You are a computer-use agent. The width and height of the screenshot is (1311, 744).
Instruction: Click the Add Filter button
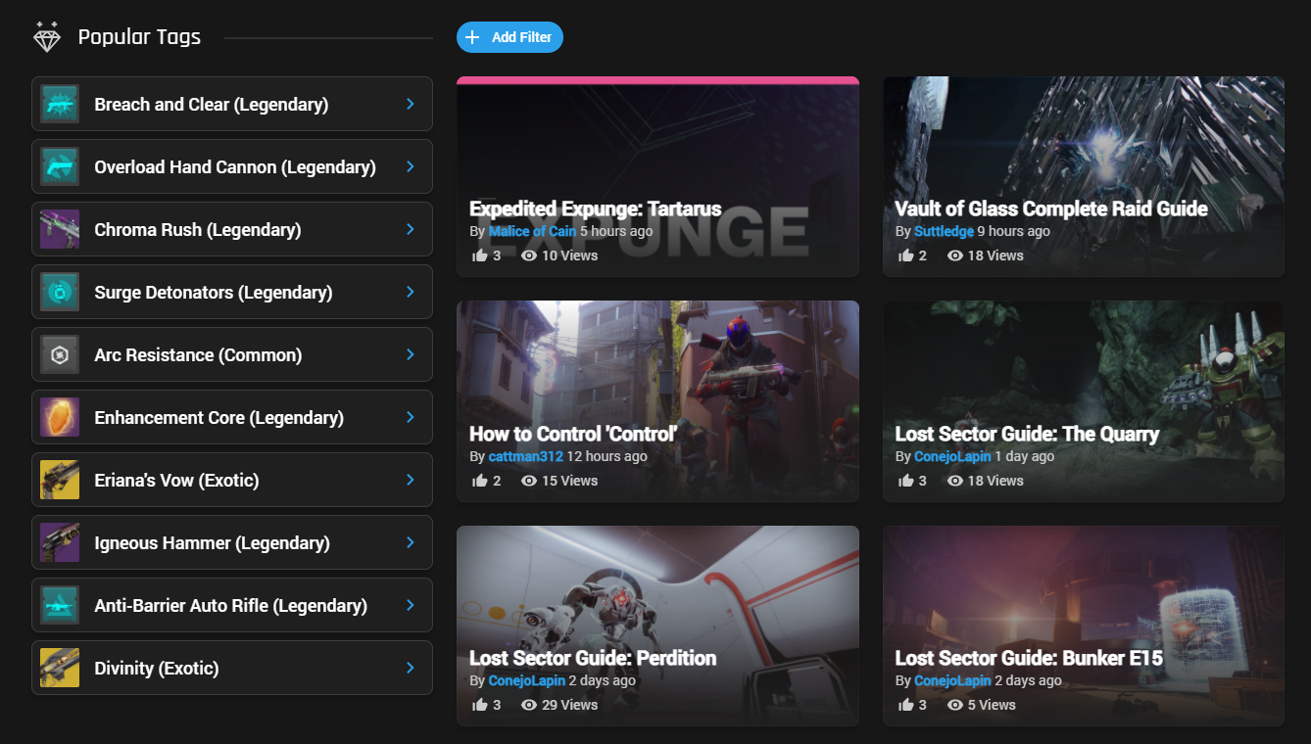pyautogui.click(x=510, y=37)
